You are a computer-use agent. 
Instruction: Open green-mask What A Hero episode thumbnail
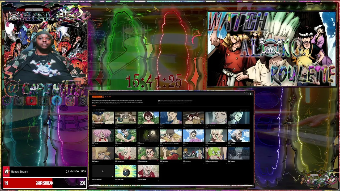[216, 153]
